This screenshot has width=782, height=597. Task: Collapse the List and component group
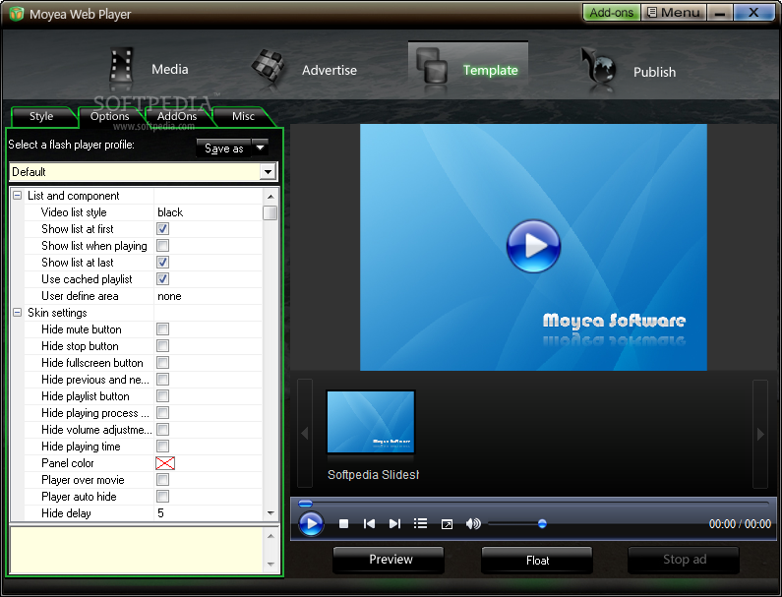[18, 196]
